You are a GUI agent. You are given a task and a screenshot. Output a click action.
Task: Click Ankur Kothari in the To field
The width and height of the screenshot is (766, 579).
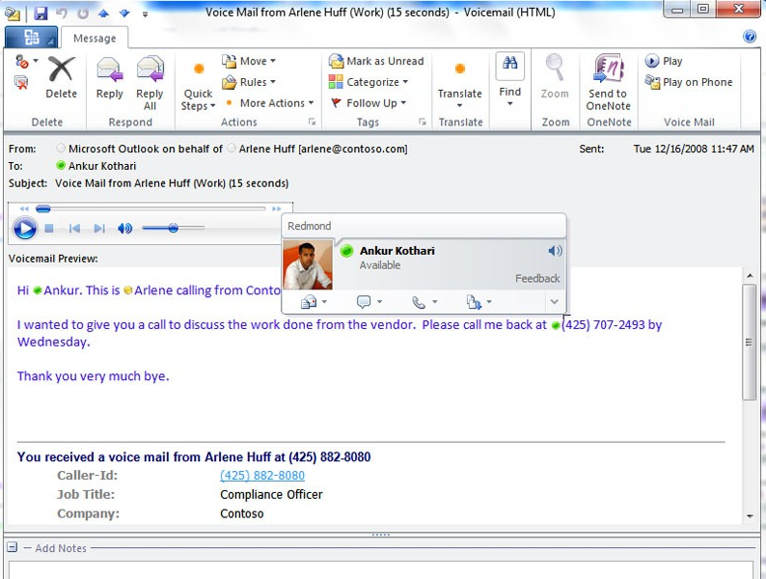pyautogui.click(x=102, y=166)
